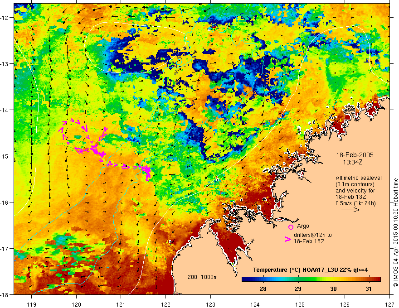The image size is (399, 308).
Task: Click latitude axis label -12
Action: click(x=5, y=18)
